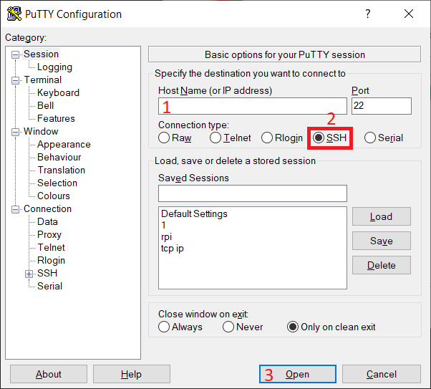Open the Terminal category
This screenshot has width=431, height=389.
[43, 80]
